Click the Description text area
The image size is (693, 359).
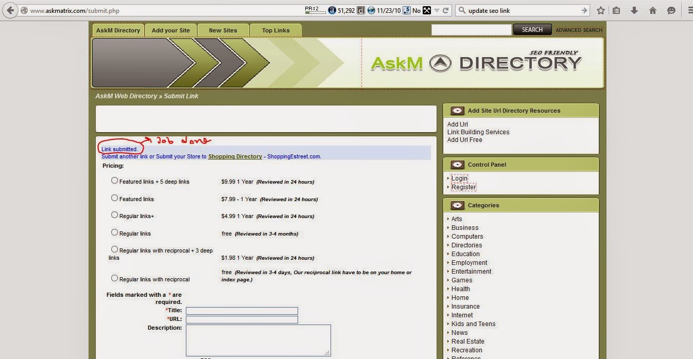(258, 340)
